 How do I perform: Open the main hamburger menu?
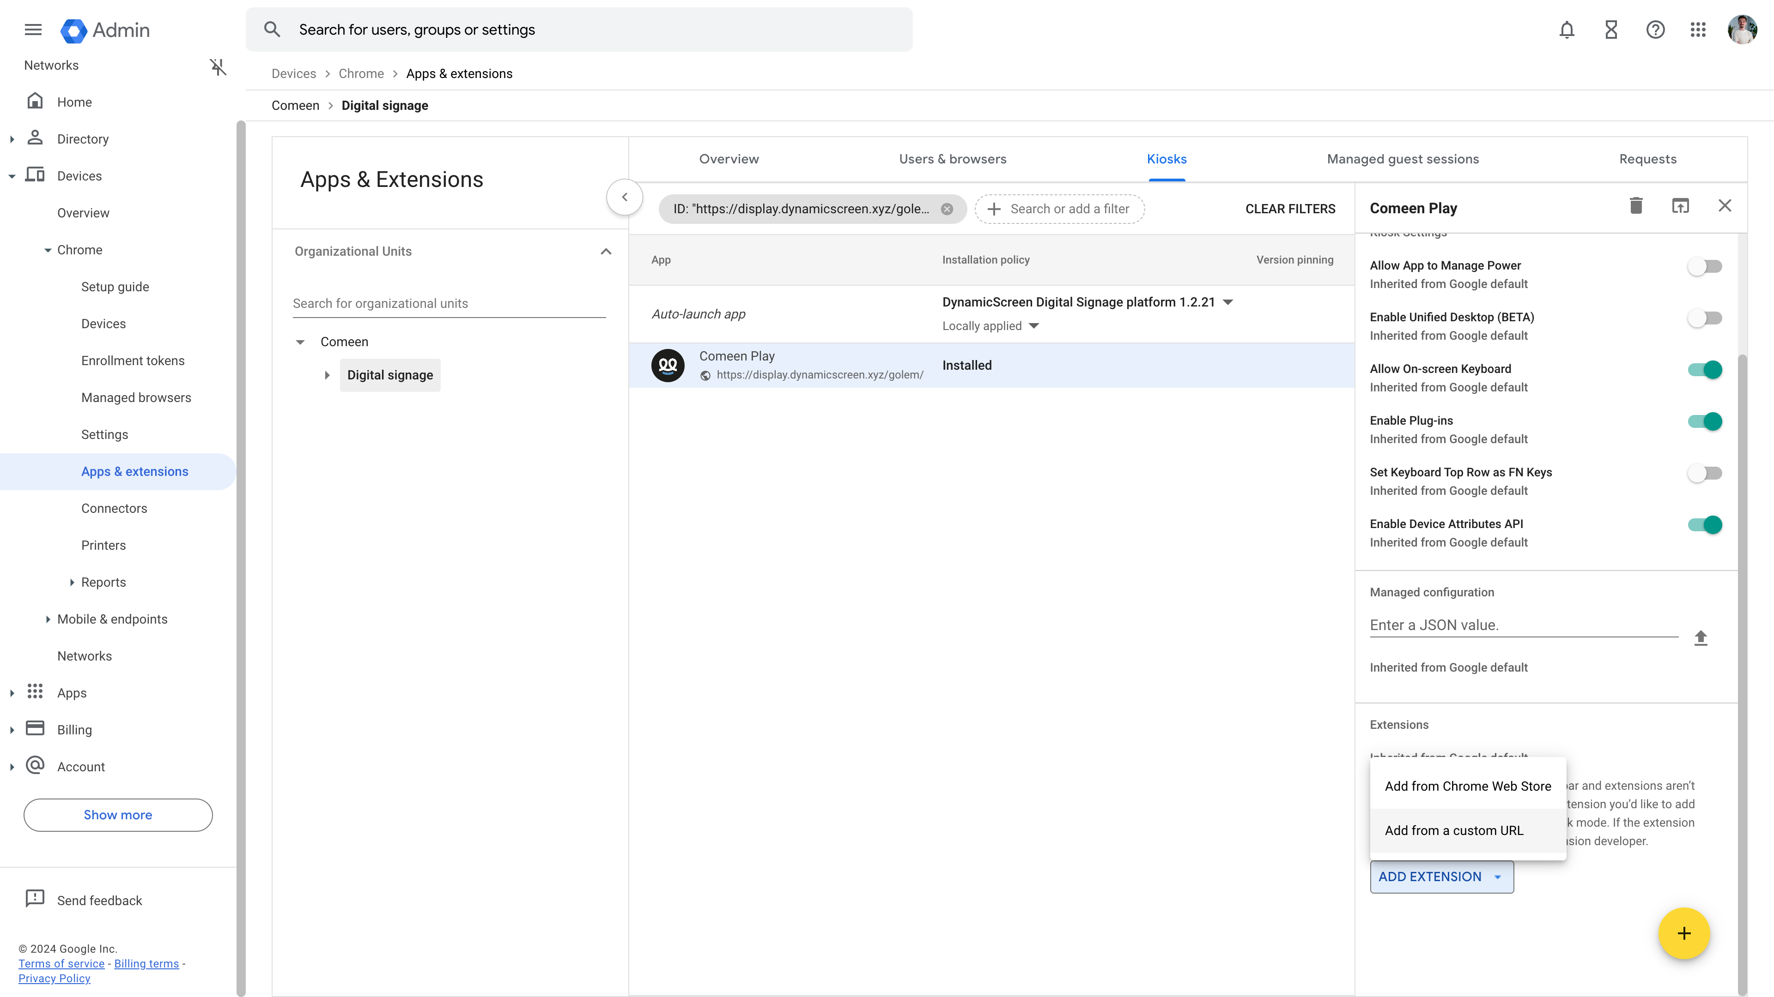[x=33, y=30]
